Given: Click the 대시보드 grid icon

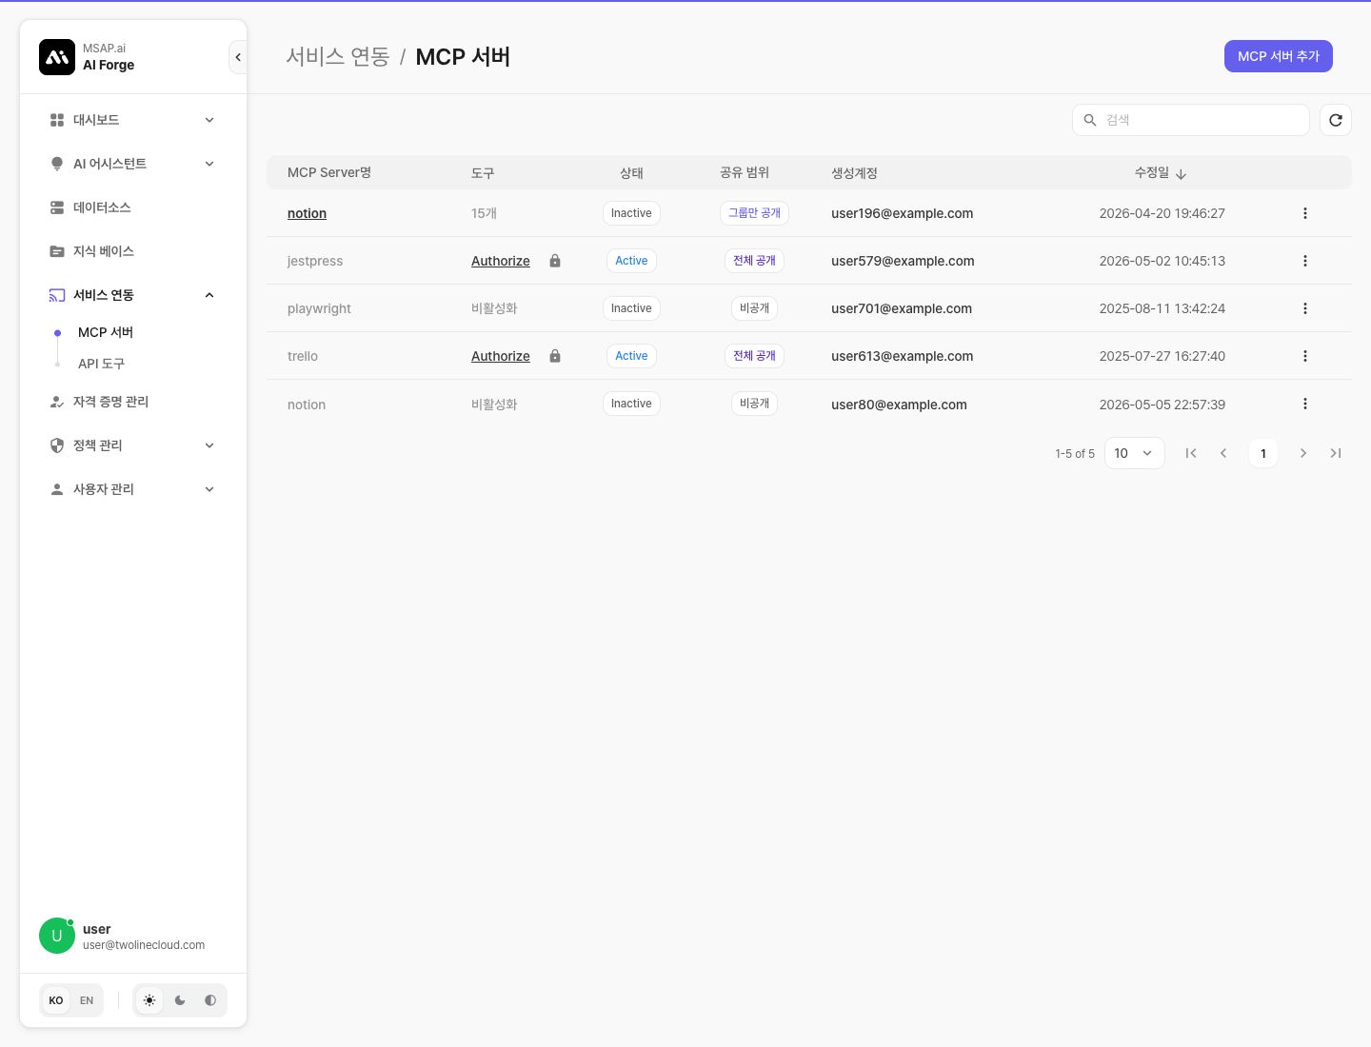Looking at the screenshot, I should click(57, 120).
